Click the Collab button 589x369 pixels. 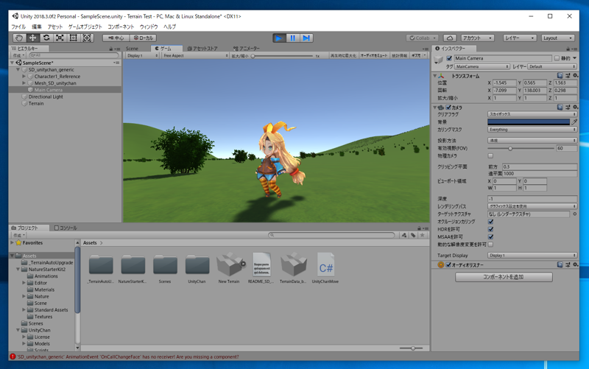pyautogui.click(x=422, y=38)
